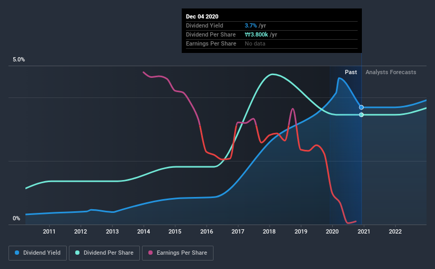The image size is (435, 269).
Task: Click the 2017 x-axis label
Action: (x=238, y=231)
